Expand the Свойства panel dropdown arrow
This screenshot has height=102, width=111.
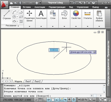click(76, 26)
